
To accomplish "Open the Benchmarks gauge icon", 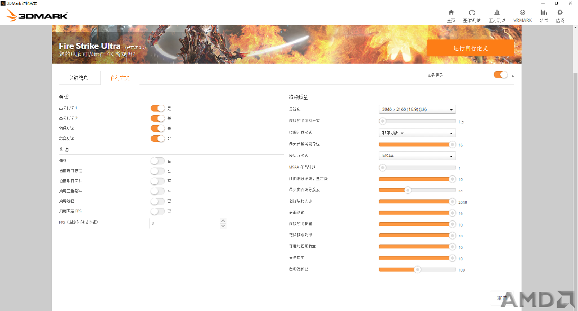I will click(472, 16).
